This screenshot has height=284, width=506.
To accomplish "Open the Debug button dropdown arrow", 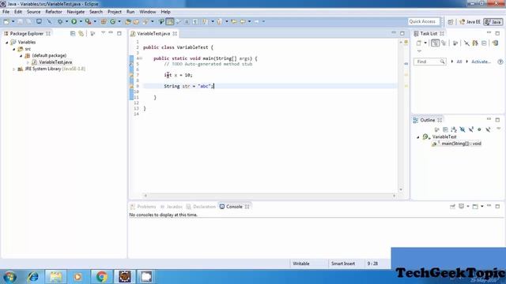I will [66, 21].
